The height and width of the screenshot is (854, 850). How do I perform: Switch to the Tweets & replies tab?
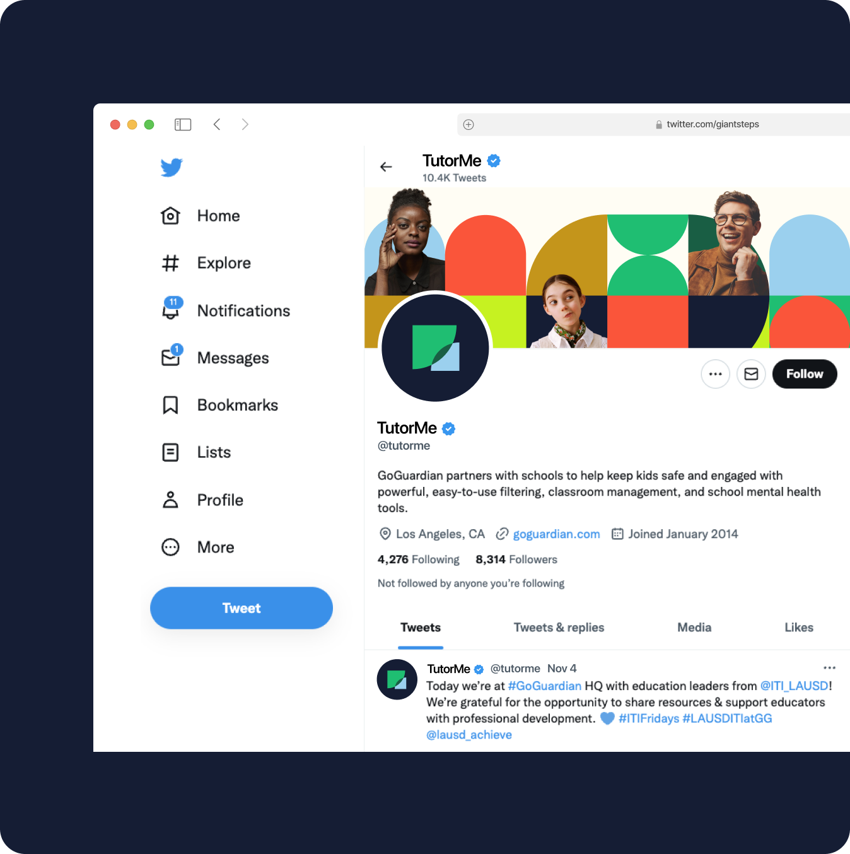pyautogui.click(x=559, y=628)
